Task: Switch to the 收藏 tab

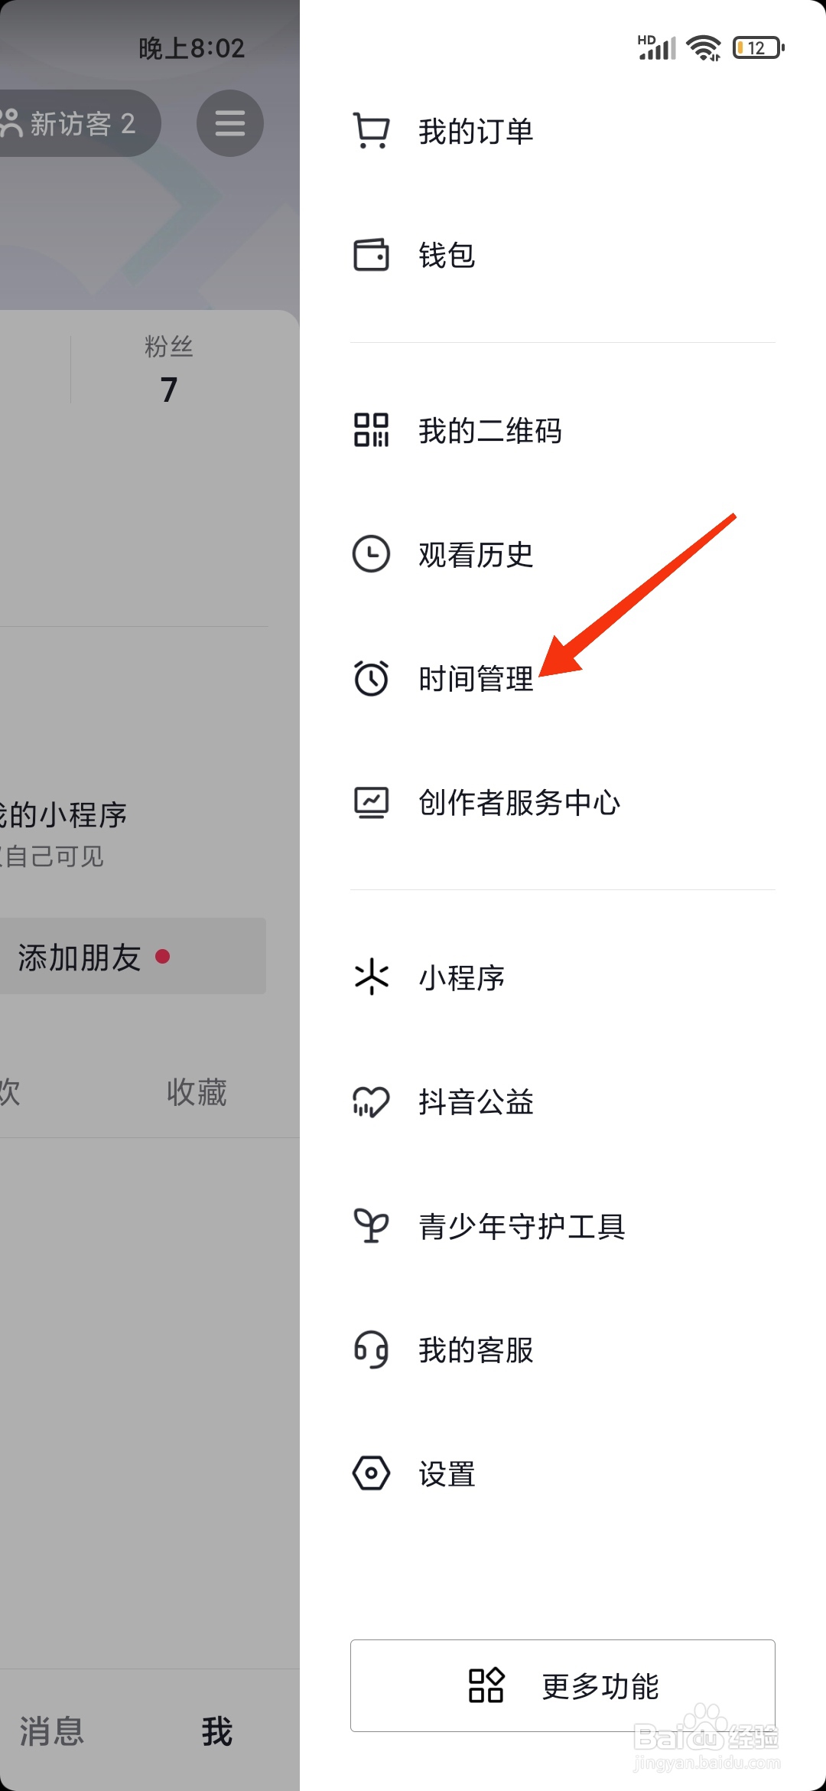Action: coord(197,1092)
